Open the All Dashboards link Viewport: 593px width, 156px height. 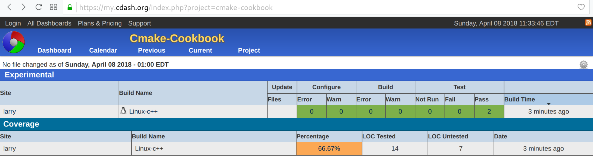[x=49, y=23]
